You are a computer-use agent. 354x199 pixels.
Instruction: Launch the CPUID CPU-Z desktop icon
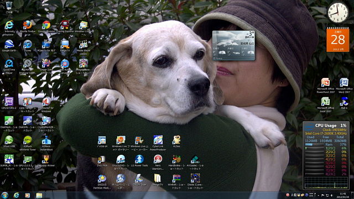coord(9,103)
